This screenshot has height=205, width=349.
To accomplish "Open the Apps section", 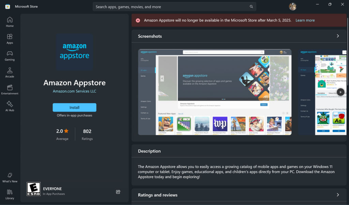I will (10, 39).
